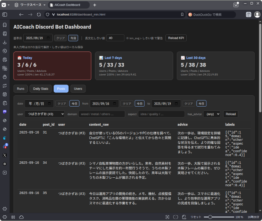This screenshot has width=262, height=221.
Task: Open a new tab with the plus button
Action: click(x=95, y=5)
